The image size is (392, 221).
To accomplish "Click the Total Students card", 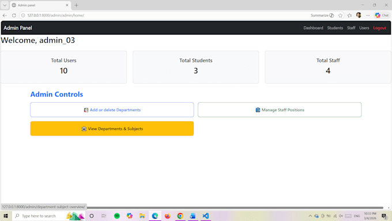I will point(196,67).
